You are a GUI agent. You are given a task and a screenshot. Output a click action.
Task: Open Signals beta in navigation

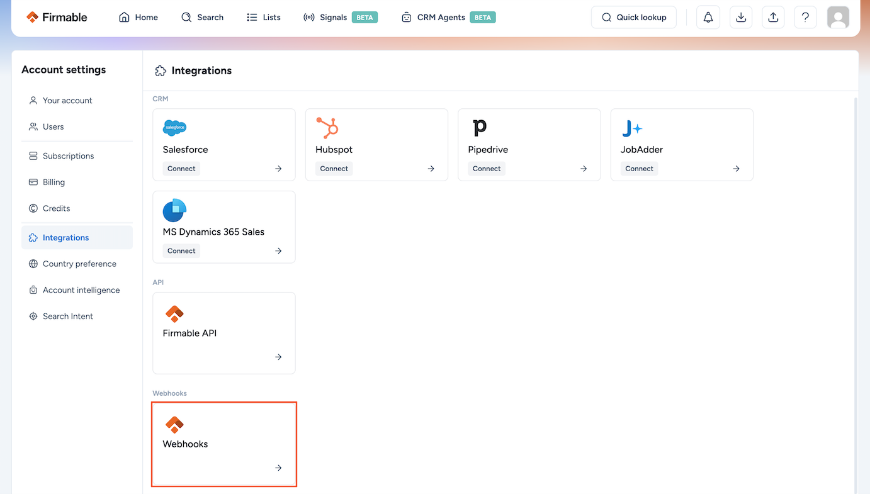[341, 17]
